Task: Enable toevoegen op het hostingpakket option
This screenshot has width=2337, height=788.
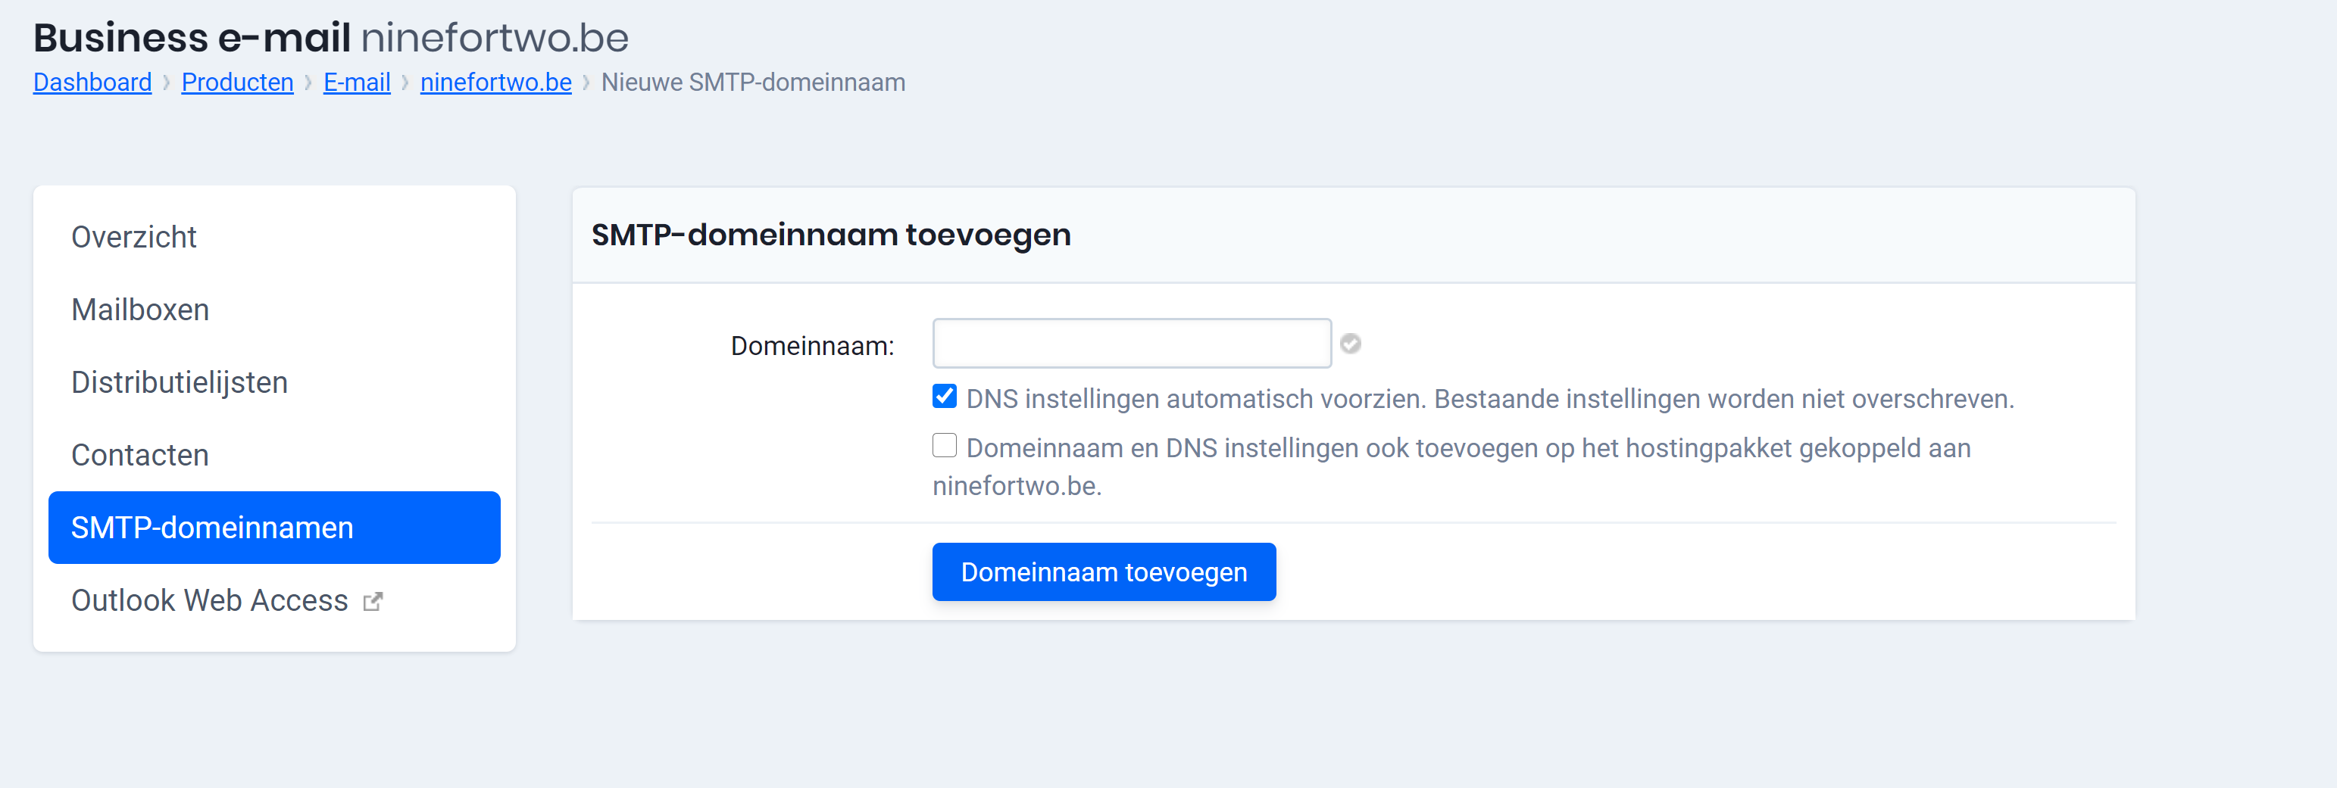Action: (x=945, y=445)
